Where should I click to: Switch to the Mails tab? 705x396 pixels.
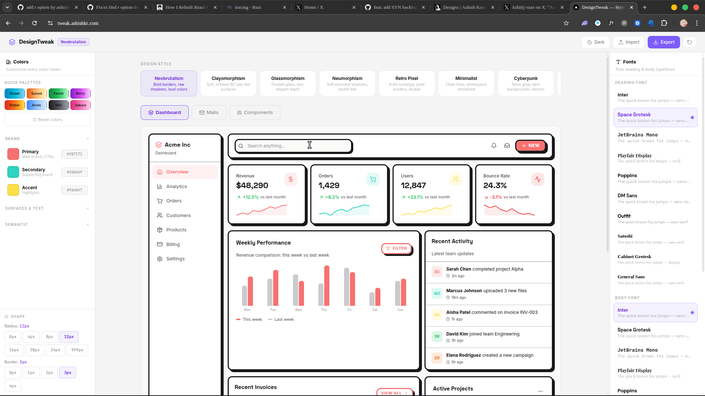[209, 113]
